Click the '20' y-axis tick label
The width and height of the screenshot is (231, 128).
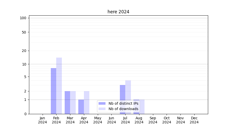(24, 51)
